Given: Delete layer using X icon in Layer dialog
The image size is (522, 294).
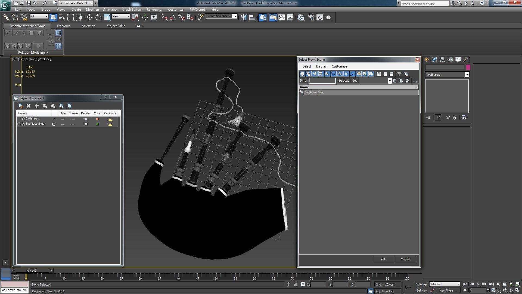Looking at the screenshot, I should click(29, 106).
